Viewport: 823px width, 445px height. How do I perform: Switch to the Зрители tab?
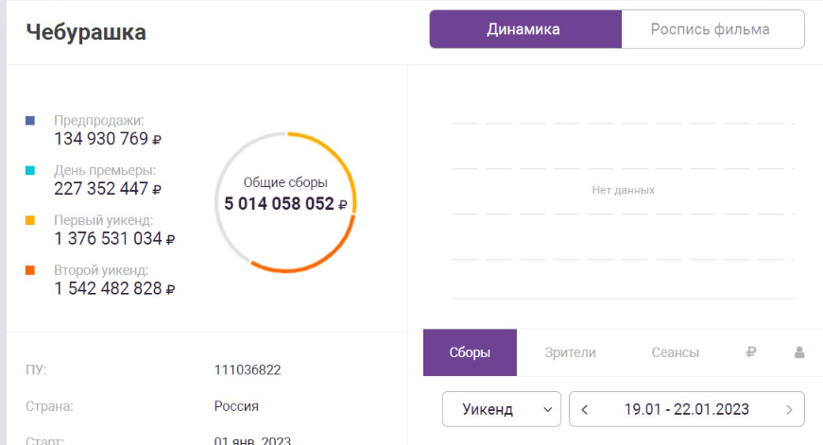tap(570, 352)
